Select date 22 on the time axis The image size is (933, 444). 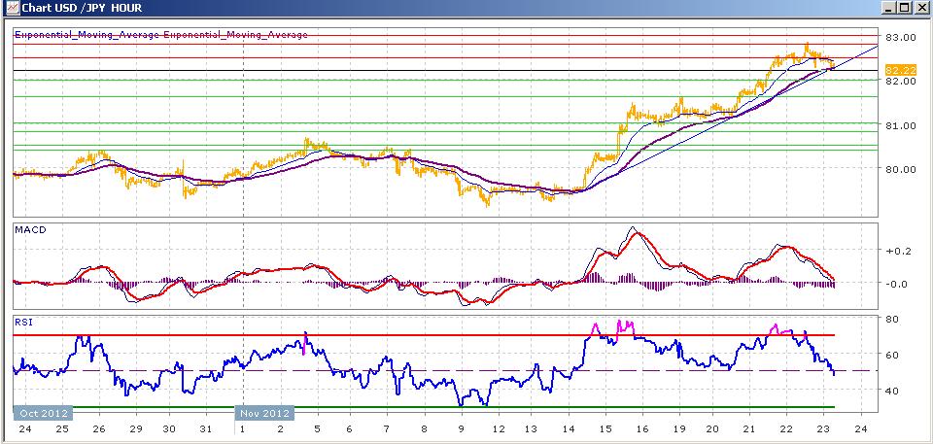pyautogui.click(x=786, y=428)
